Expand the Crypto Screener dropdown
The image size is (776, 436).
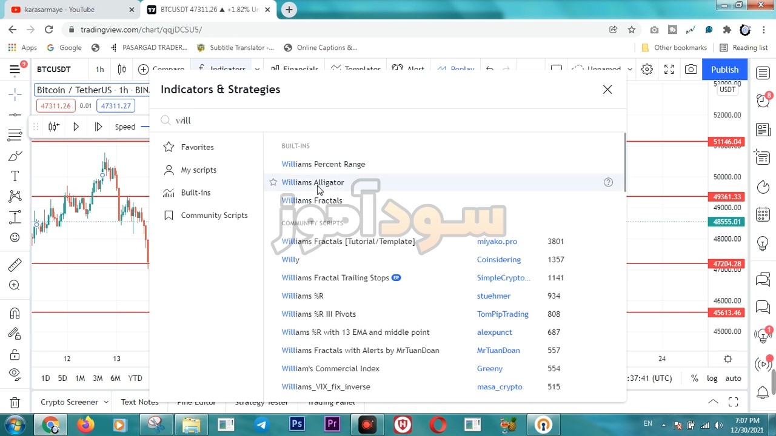105,402
